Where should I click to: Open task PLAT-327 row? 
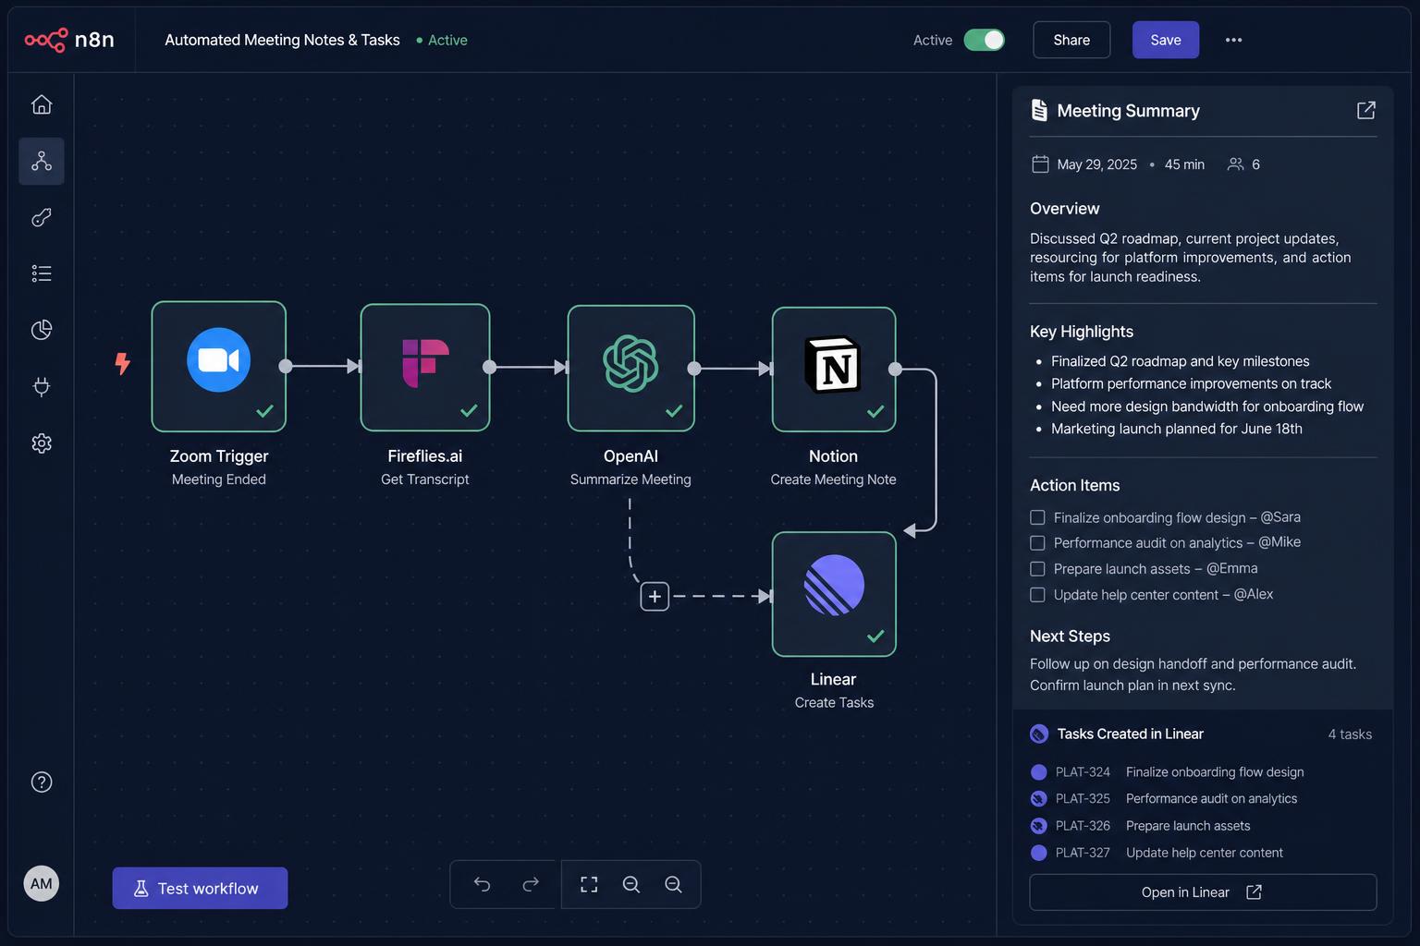pos(1203,853)
